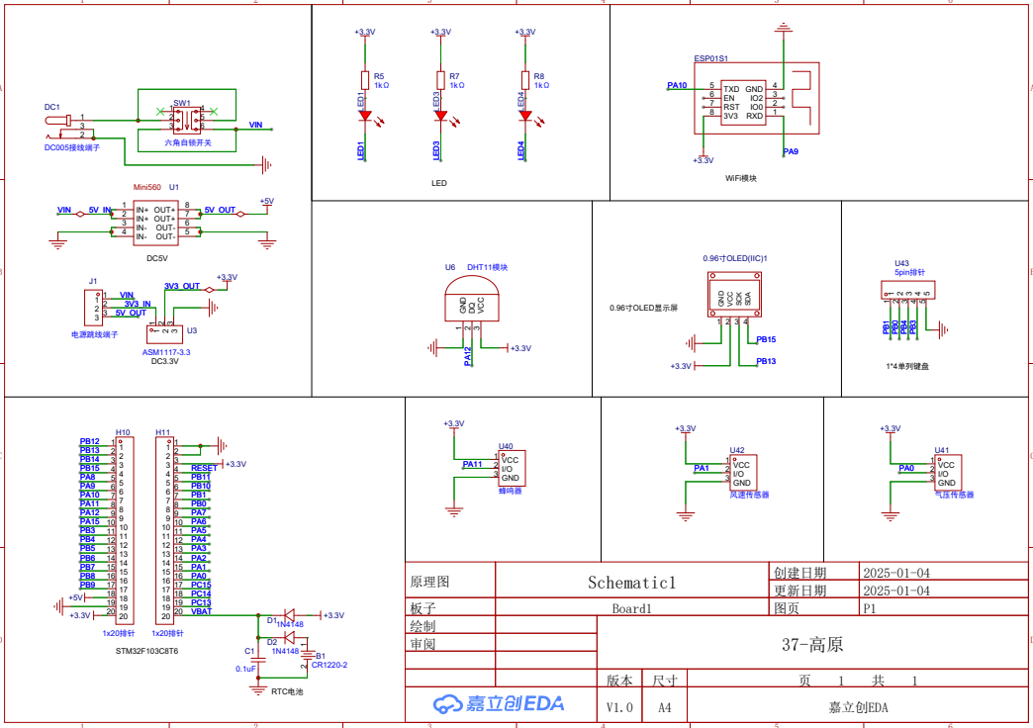Click the 0.96 inch OLED display symbol

pos(734,294)
